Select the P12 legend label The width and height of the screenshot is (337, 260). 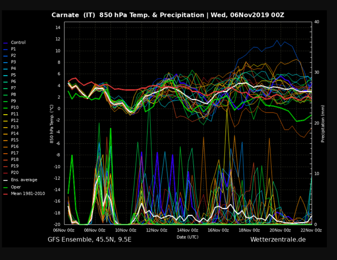coord(15,121)
